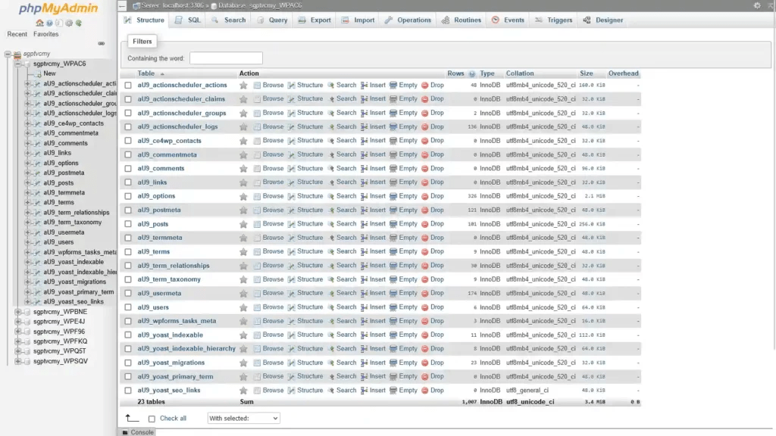Viewport: 776px width, 436px height.
Task: Check the aU9_term_relationships row checkbox
Action: coord(128,266)
